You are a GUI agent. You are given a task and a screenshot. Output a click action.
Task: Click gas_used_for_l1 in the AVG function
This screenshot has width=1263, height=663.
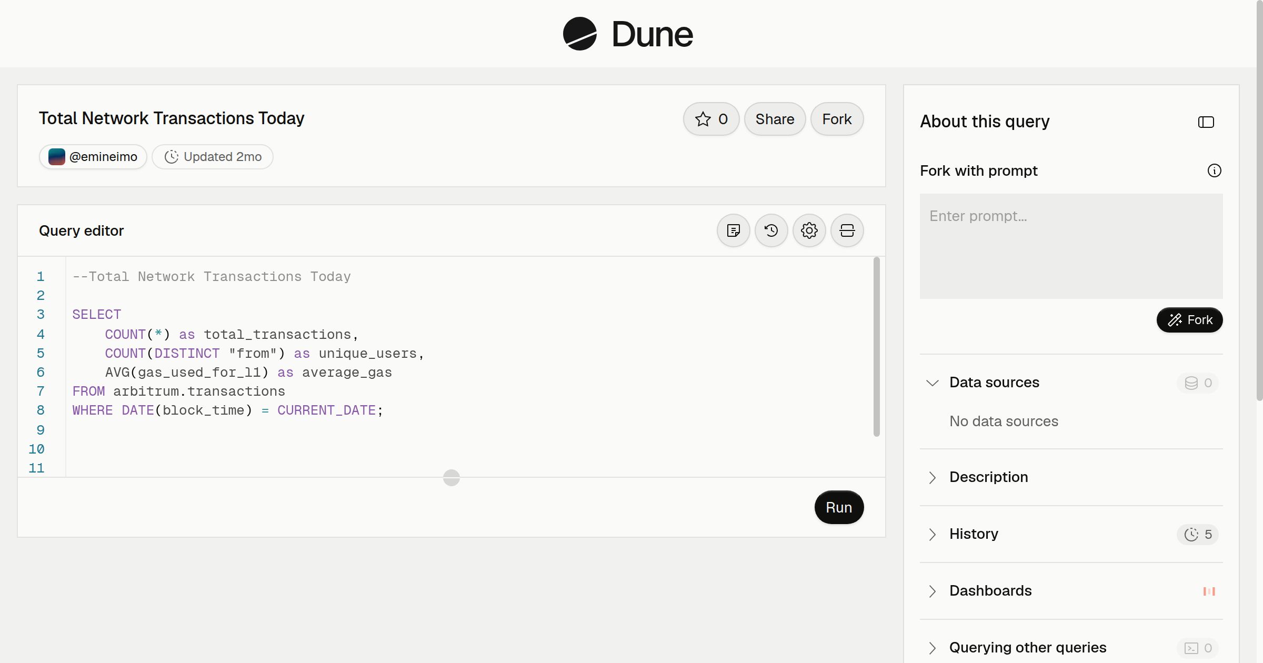(x=199, y=373)
